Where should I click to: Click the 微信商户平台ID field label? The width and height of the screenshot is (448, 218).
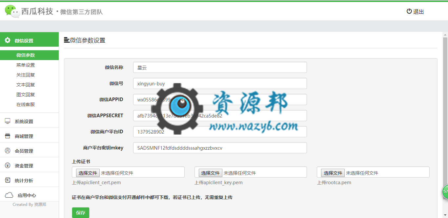point(107,132)
